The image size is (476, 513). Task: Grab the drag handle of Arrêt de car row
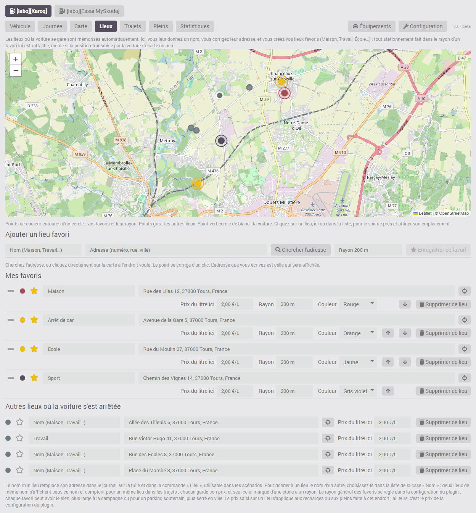coord(11,320)
